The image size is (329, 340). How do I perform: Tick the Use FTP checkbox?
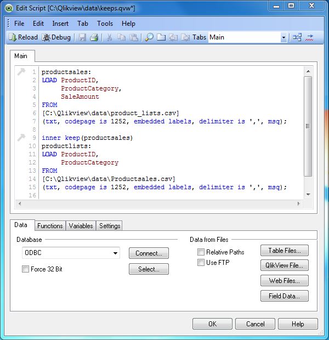(x=201, y=262)
